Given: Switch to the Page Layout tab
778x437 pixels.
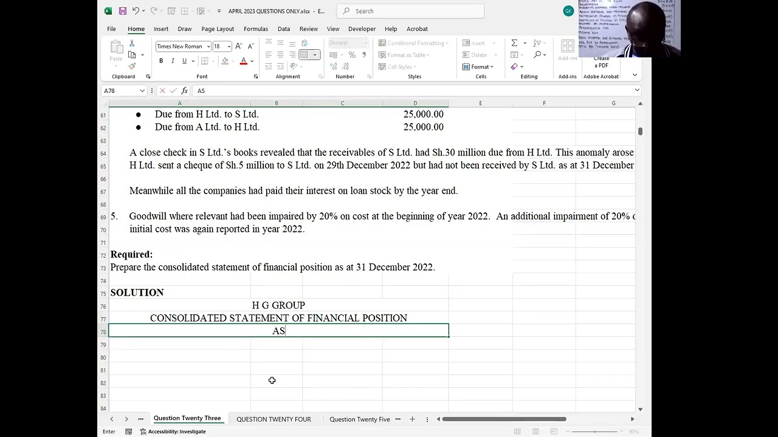Looking at the screenshot, I should click(218, 29).
